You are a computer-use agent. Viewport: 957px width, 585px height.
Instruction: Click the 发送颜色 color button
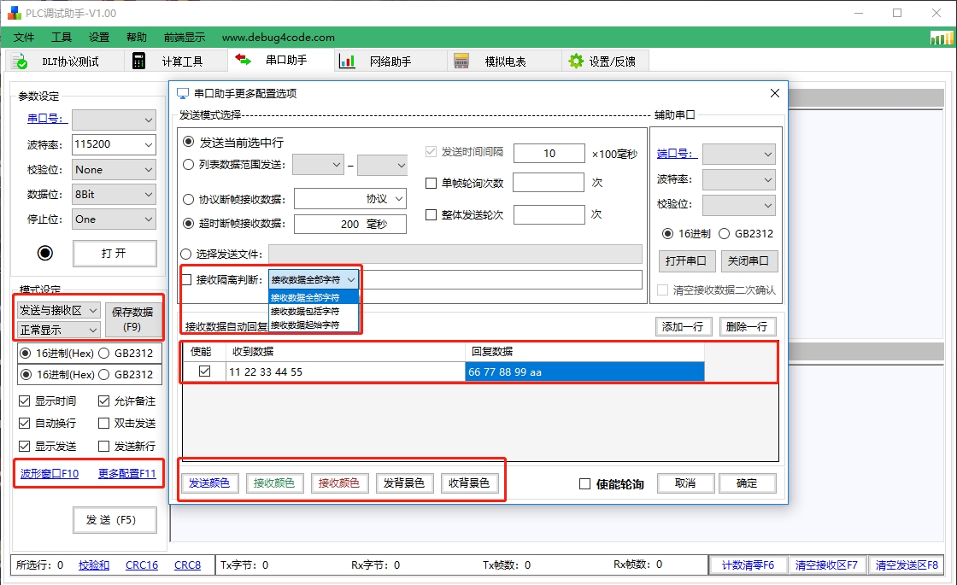tap(209, 483)
